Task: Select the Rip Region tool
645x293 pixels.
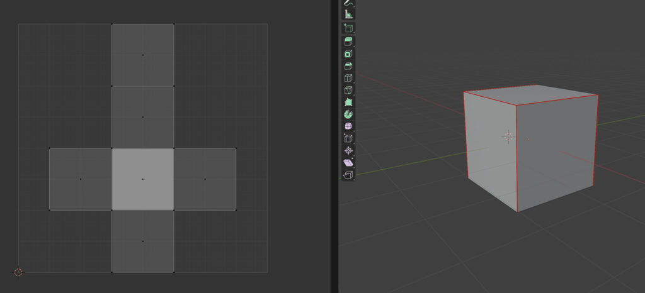Action: (348, 175)
